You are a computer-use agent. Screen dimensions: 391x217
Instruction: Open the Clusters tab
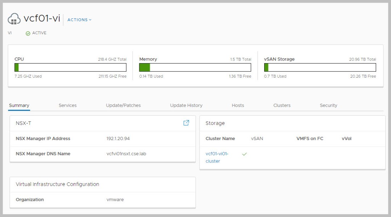282,105
